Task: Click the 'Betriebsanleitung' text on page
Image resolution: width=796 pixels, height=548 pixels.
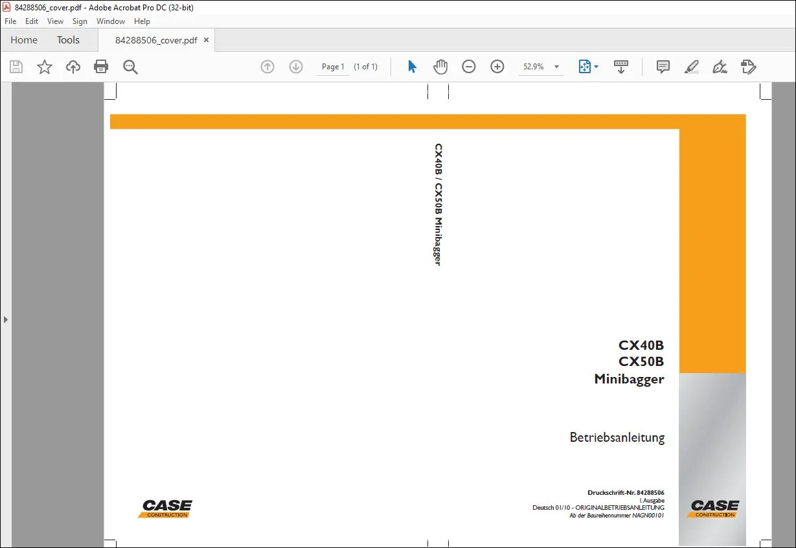Action: (x=617, y=437)
